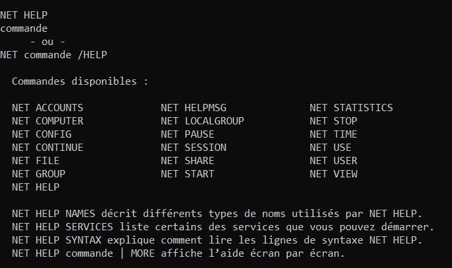
Task: Click the "Commandes disponibles :" heading
Action: 80,81
